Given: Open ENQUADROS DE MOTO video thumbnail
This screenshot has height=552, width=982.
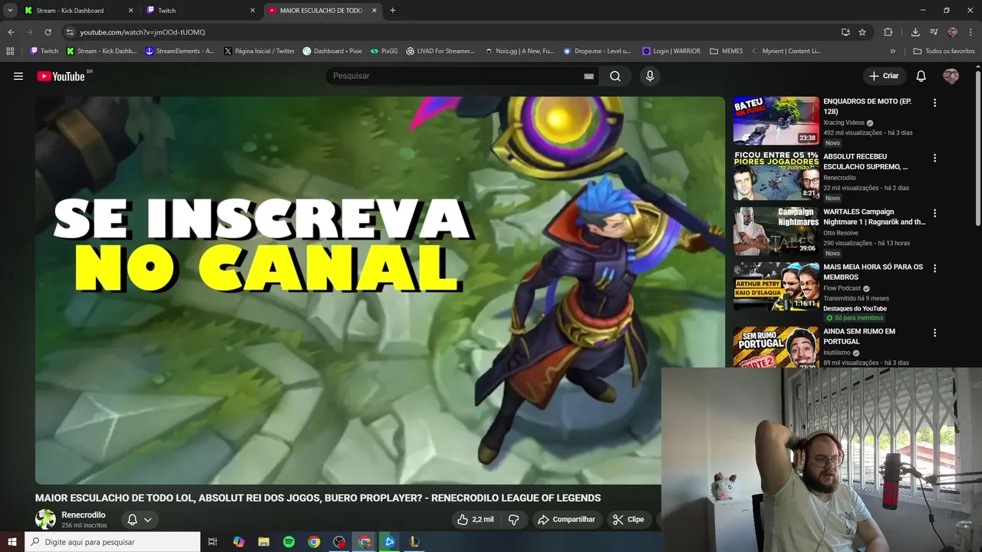Looking at the screenshot, I should (x=776, y=120).
